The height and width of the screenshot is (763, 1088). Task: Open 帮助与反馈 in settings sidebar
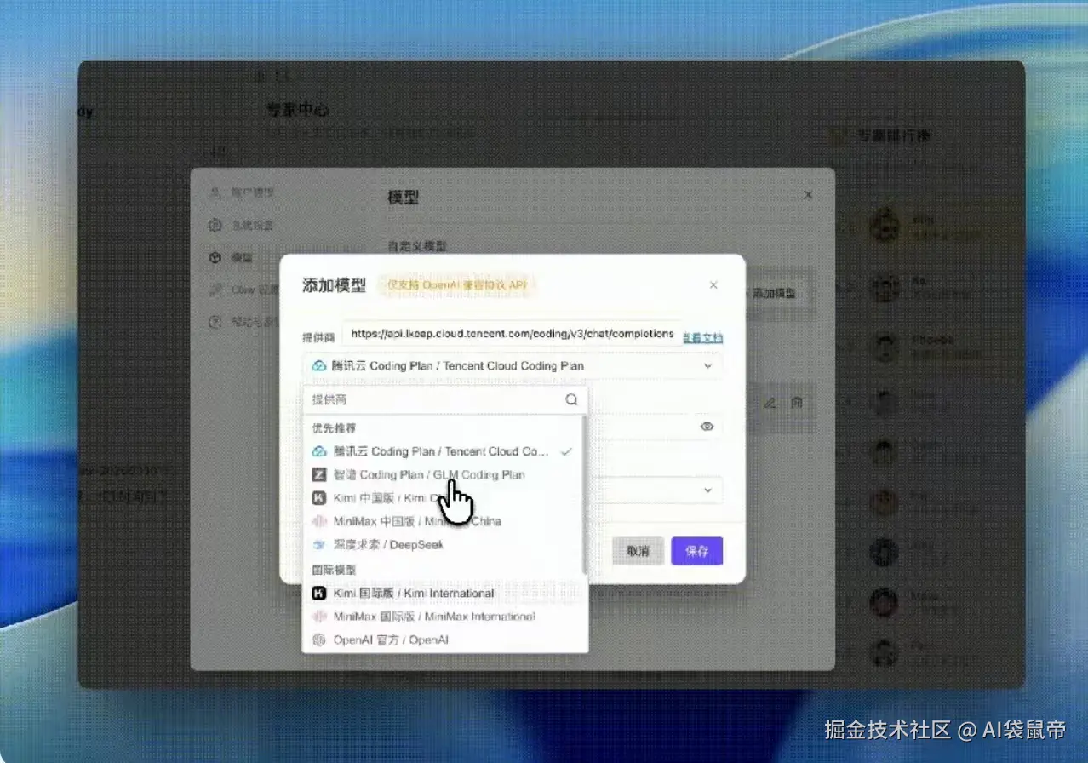point(244,322)
